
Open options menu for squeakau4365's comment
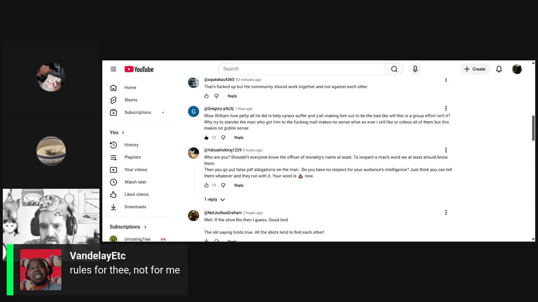coord(446,80)
